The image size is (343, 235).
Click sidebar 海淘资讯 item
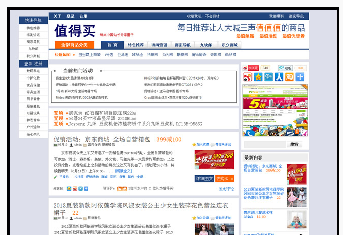point(33,35)
